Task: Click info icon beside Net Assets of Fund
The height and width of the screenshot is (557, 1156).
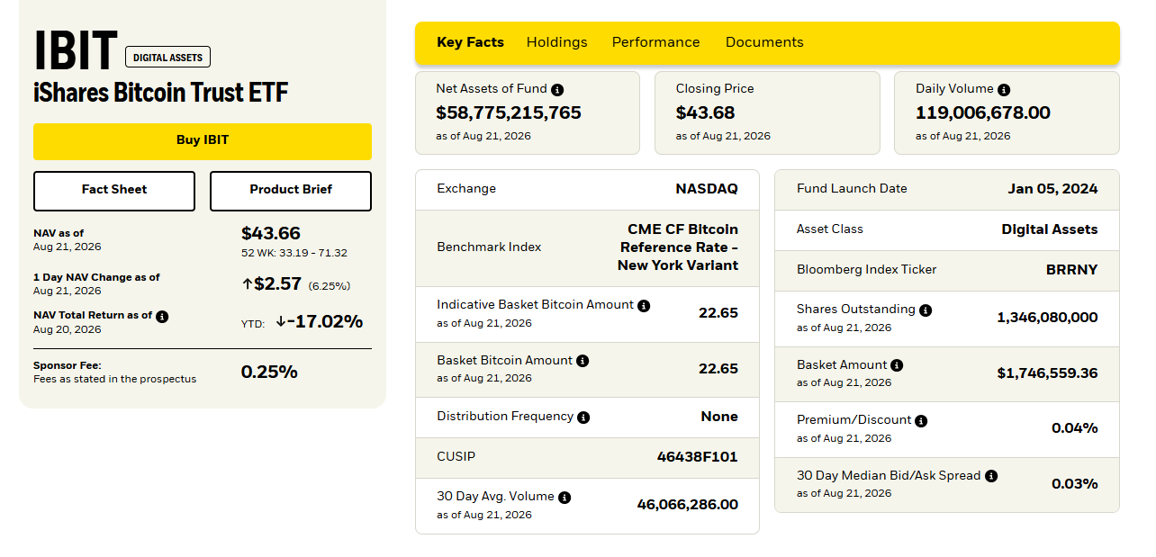Action: 557,90
